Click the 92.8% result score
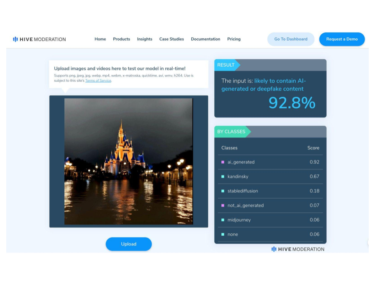The height and width of the screenshot is (281, 375). pos(292,103)
